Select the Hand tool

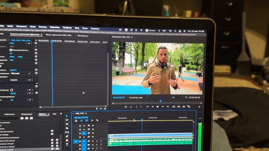point(67,141)
